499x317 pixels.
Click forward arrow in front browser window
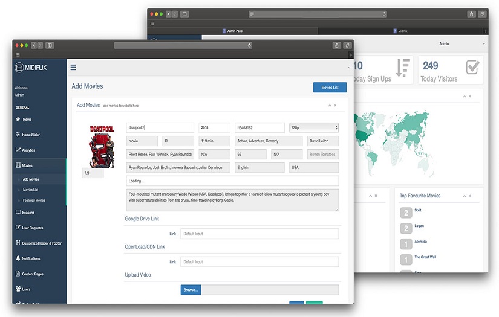pyautogui.click(x=40, y=45)
